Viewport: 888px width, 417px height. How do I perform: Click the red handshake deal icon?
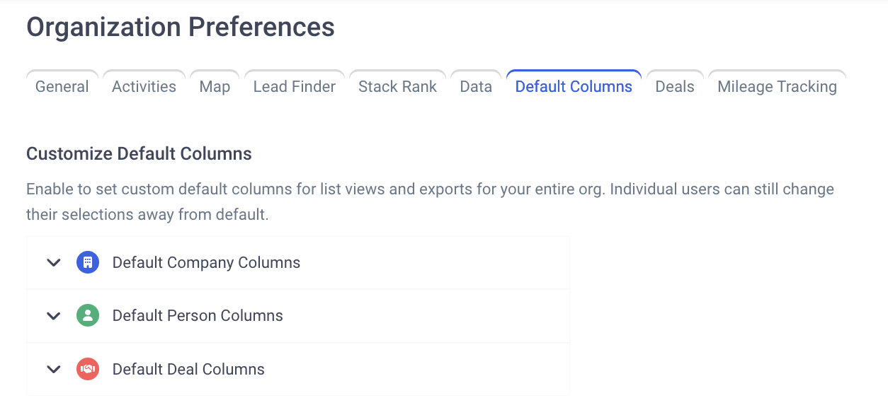pyautogui.click(x=88, y=369)
